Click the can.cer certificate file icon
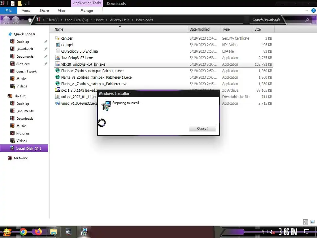This screenshot has width=317, height=238. [58, 38]
